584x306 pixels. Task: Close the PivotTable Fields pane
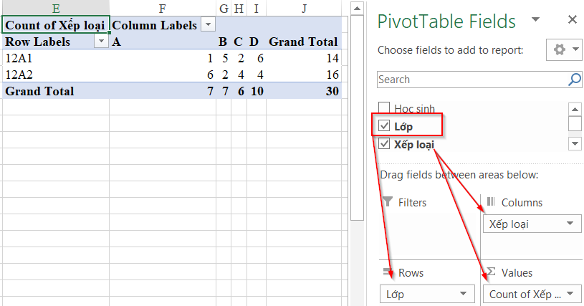pos(573,19)
